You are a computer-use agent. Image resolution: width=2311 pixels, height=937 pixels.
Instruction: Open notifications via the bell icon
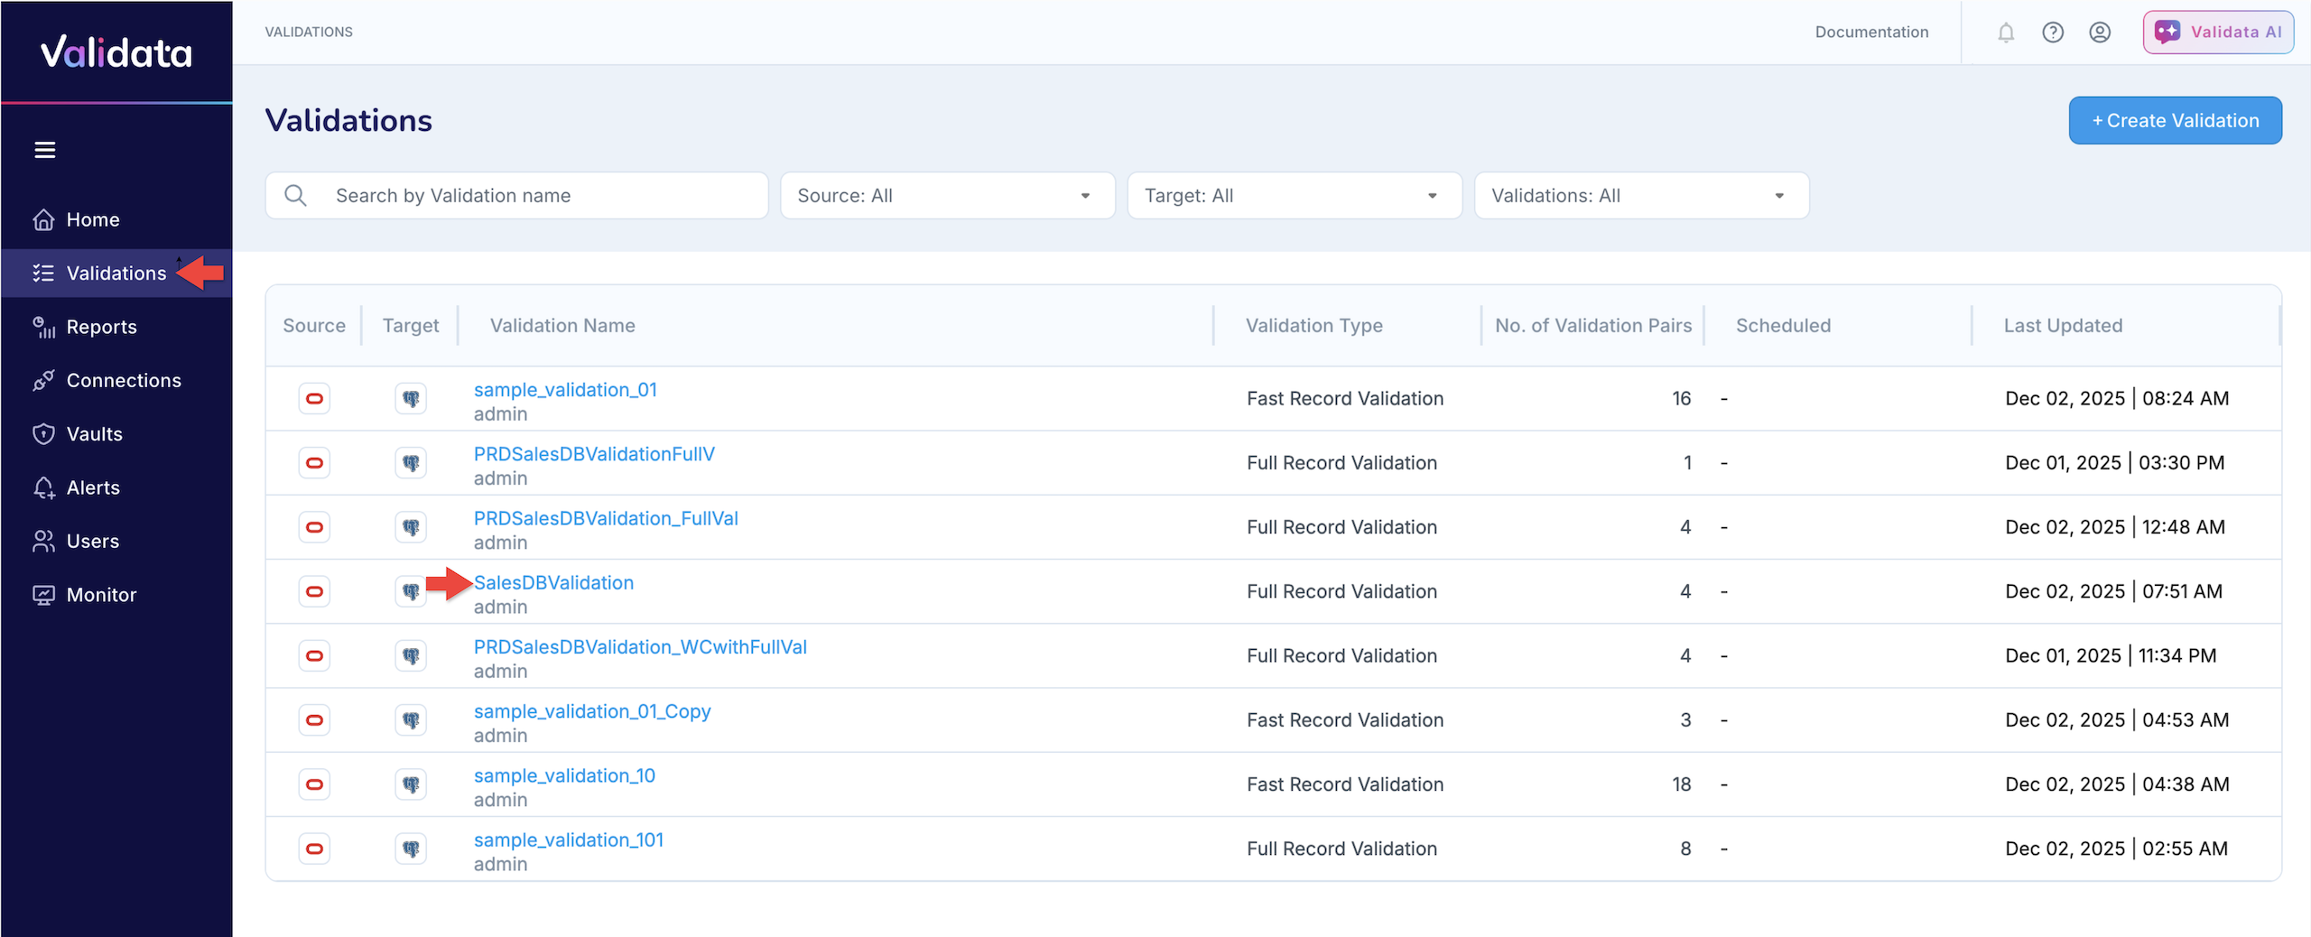coord(2006,32)
